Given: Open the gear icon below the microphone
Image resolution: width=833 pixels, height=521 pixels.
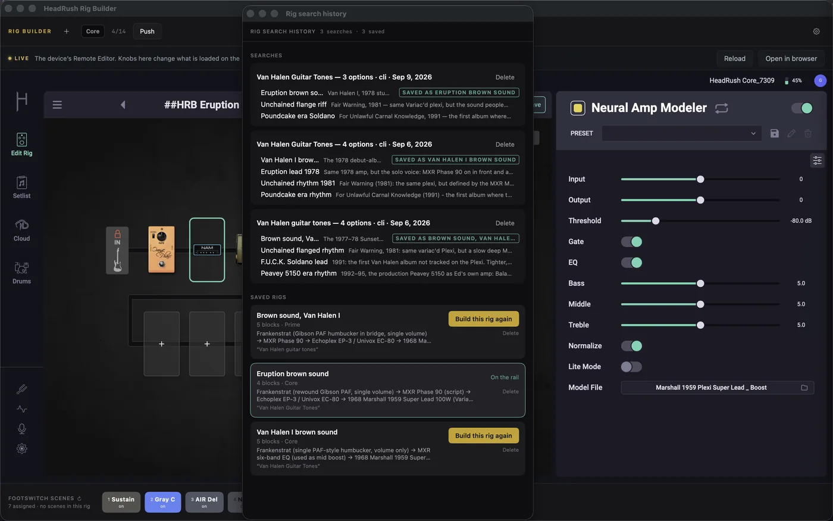Looking at the screenshot, I should (x=22, y=449).
